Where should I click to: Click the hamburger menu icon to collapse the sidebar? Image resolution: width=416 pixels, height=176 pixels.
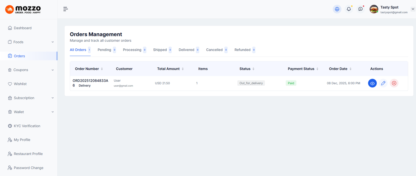66,9
